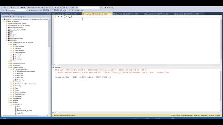Screen dimensions: 223x125
Task: Select the dbo.Ludo_2 stored procedure
Action: (x=21, y=76)
